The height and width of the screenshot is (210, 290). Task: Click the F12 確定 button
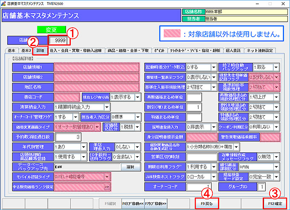click(x=275, y=204)
